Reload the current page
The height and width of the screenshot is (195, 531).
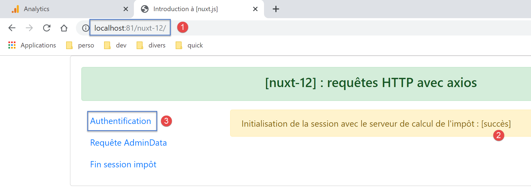pos(47,28)
